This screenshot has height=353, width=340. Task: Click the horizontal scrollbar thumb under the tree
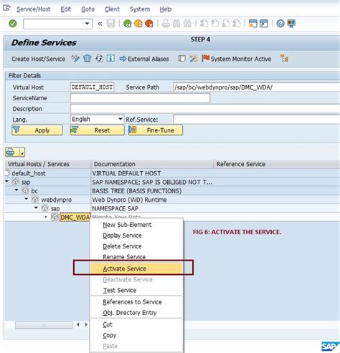[44, 325]
